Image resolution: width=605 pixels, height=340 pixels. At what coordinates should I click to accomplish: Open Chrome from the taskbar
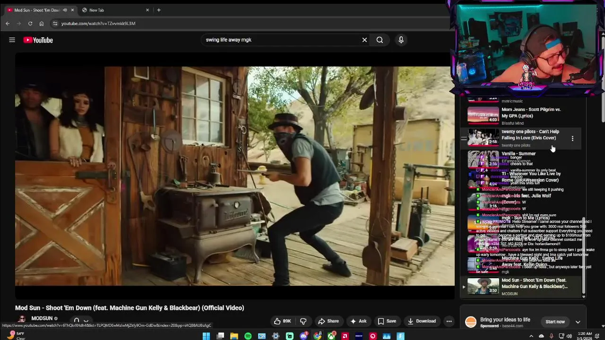pos(318,336)
